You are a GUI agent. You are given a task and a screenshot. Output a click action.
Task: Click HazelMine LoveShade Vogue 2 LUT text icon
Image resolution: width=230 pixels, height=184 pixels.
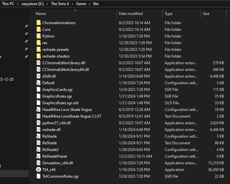(39, 116)
